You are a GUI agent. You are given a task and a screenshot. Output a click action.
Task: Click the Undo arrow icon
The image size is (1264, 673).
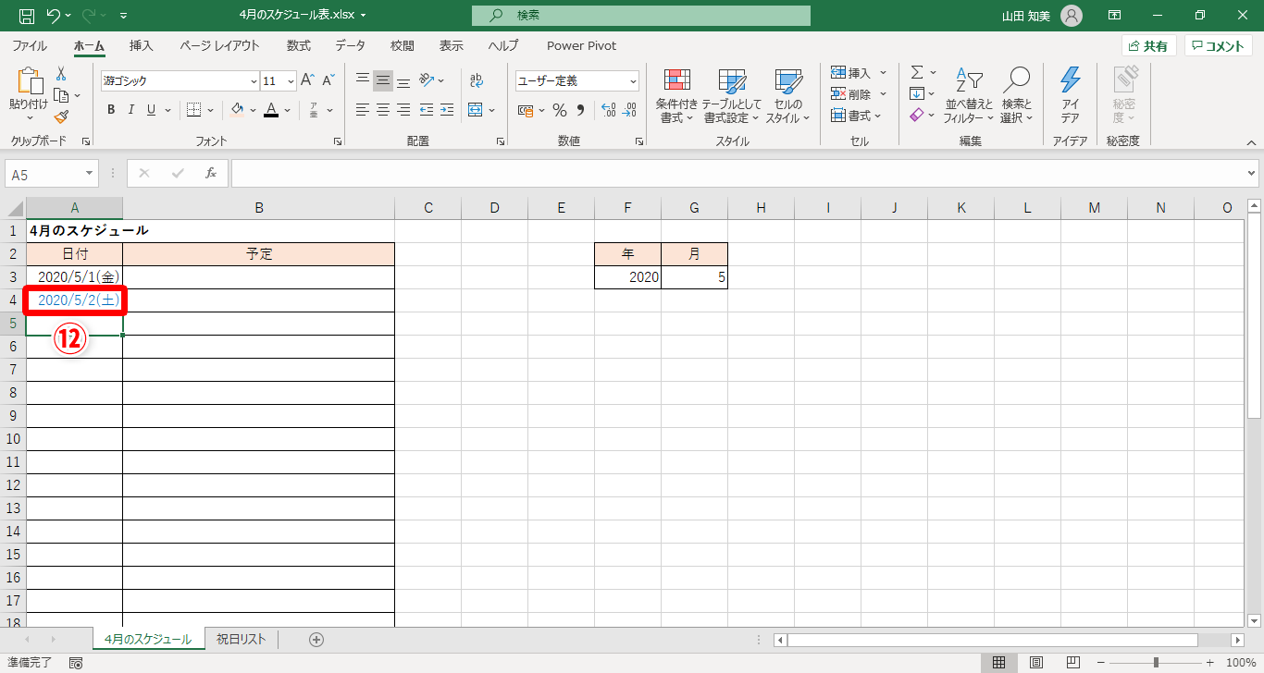(x=53, y=16)
